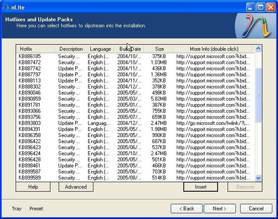
Task: Click the Insert button
Action: [x=201, y=187]
